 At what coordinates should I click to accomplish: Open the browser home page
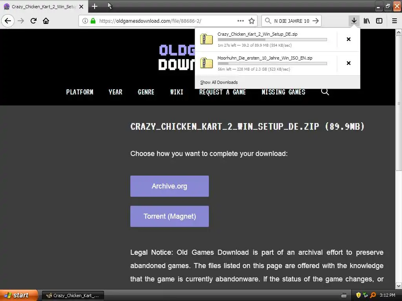(46, 21)
